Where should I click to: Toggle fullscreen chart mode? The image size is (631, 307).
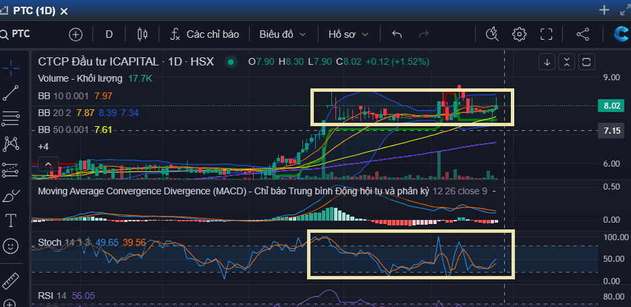coord(547,34)
